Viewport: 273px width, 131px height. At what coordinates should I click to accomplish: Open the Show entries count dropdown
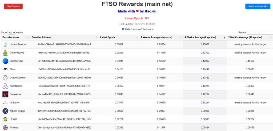tap(11, 32)
